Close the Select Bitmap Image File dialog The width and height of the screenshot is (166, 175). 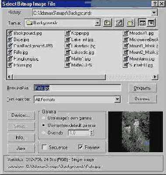(x=161, y=3)
